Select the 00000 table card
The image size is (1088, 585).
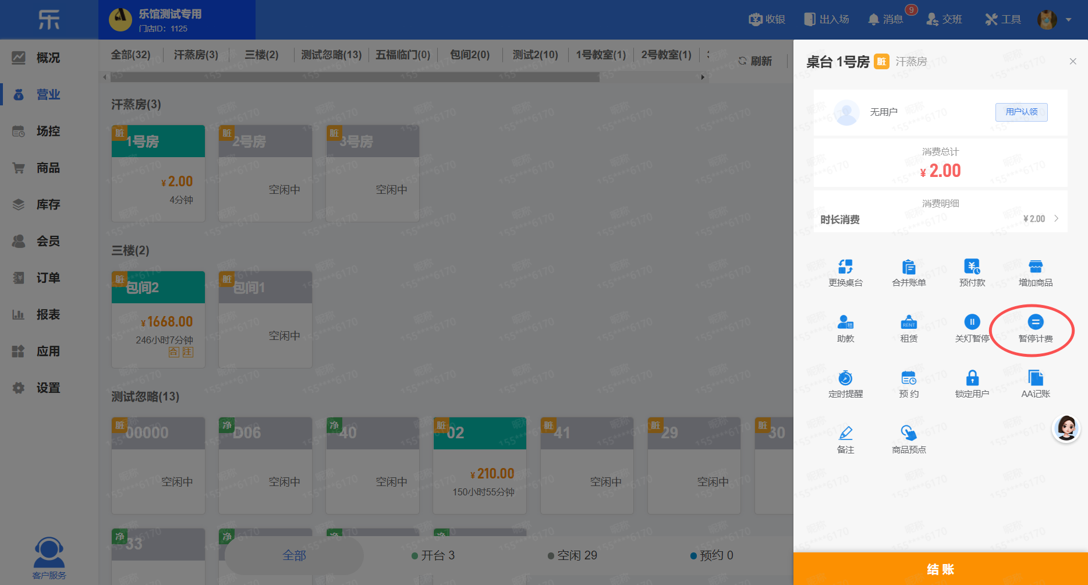(x=158, y=465)
